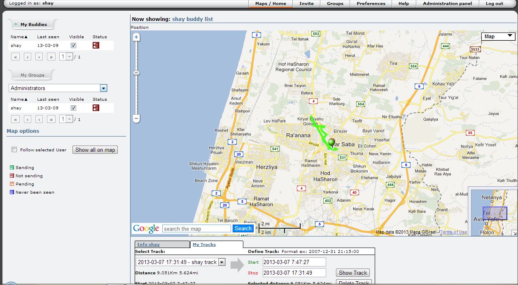Toggle shay's Visible checkbox in My Groups
This screenshot has height=285, width=518.
coord(73,108)
